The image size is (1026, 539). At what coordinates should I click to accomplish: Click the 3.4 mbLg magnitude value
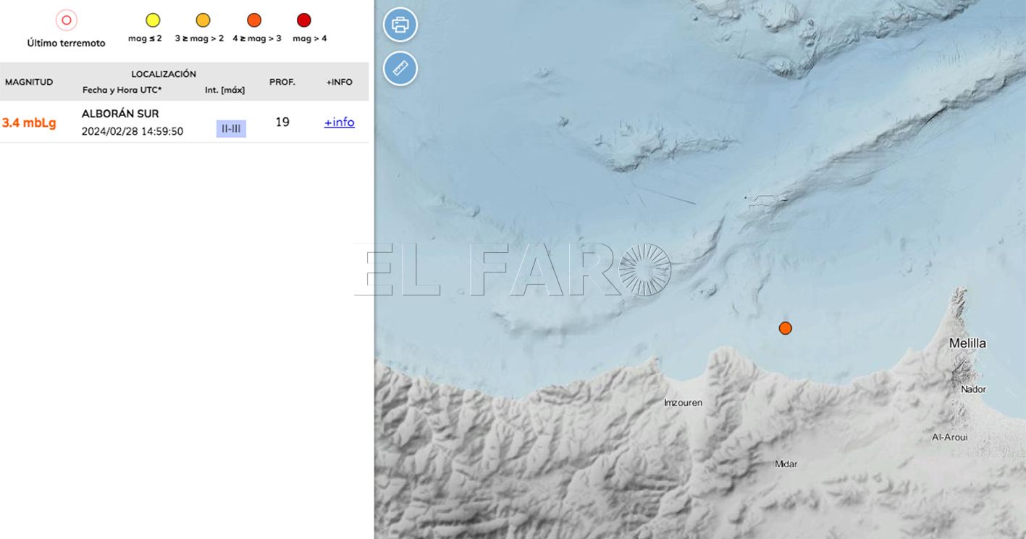pyautogui.click(x=29, y=122)
